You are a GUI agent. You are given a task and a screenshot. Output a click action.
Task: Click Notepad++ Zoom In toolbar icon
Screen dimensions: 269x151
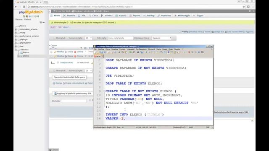tap(146, 52)
